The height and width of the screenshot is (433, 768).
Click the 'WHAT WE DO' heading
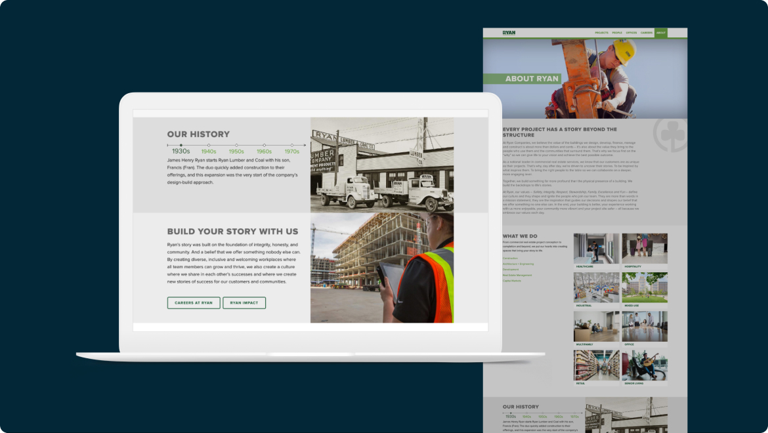[x=520, y=236]
